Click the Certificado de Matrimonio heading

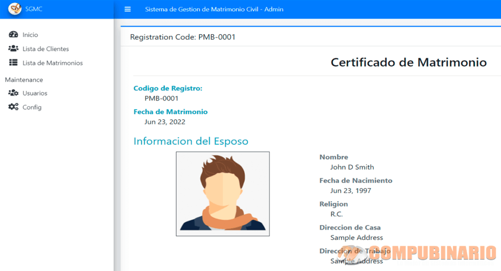[409, 62]
